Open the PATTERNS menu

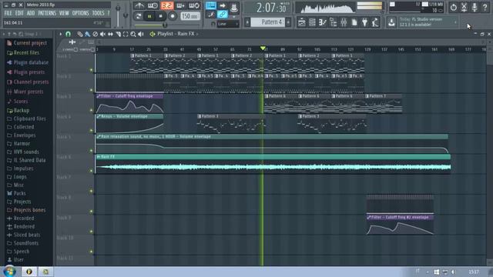[47, 13]
